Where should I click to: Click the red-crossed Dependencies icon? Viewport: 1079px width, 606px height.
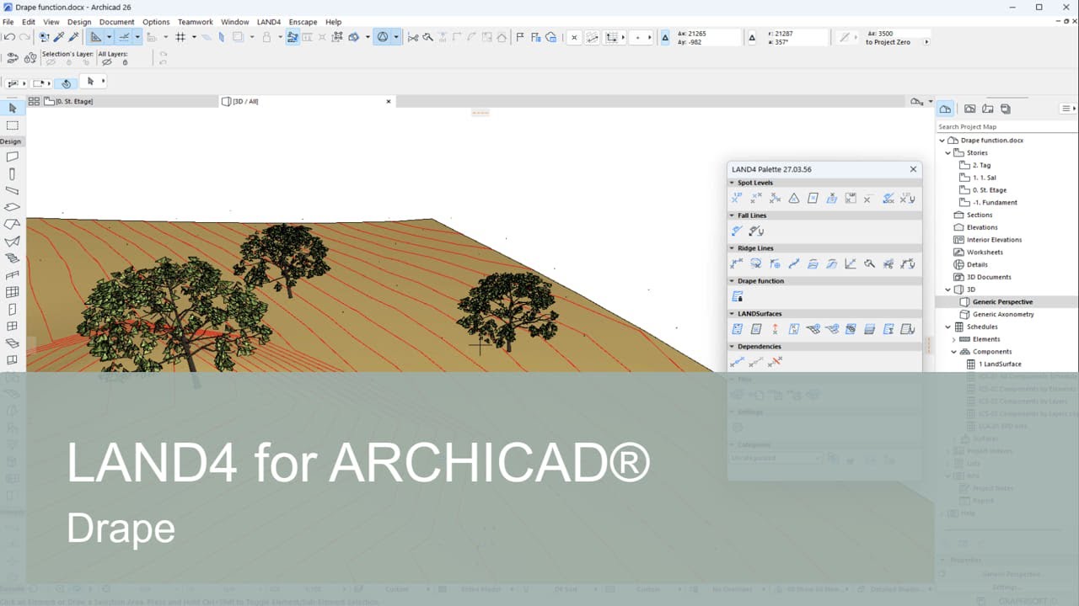776,362
